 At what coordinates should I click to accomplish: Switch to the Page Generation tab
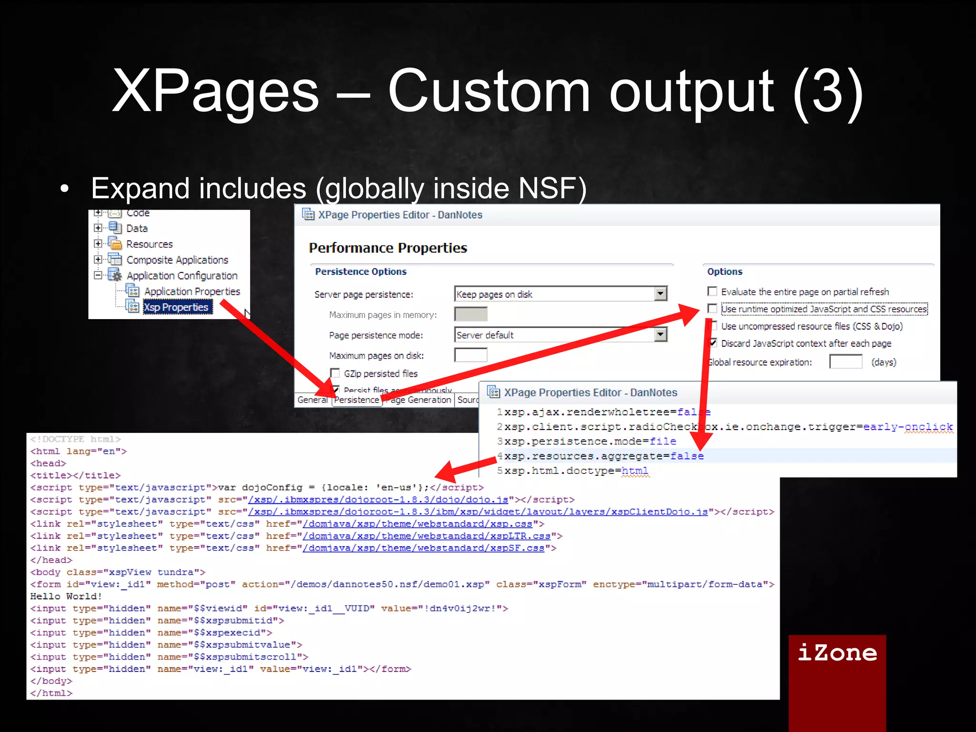point(418,400)
